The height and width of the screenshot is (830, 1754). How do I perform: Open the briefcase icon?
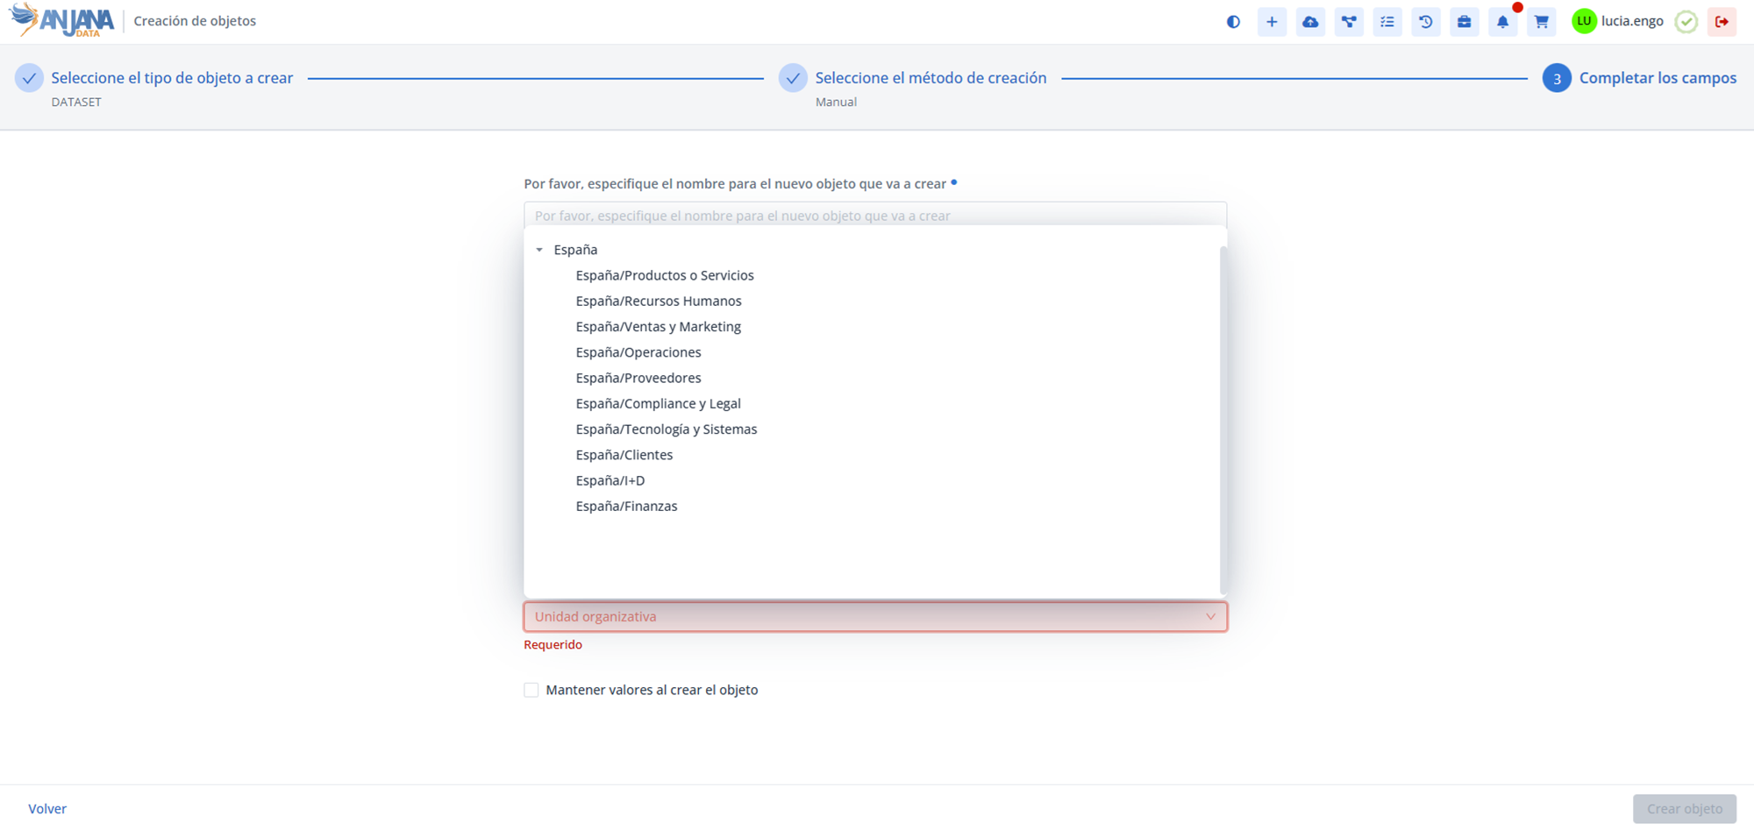[x=1465, y=22]
